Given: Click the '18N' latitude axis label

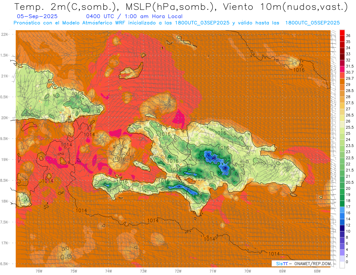Looking at the screenshot, I should pos(4,201).
